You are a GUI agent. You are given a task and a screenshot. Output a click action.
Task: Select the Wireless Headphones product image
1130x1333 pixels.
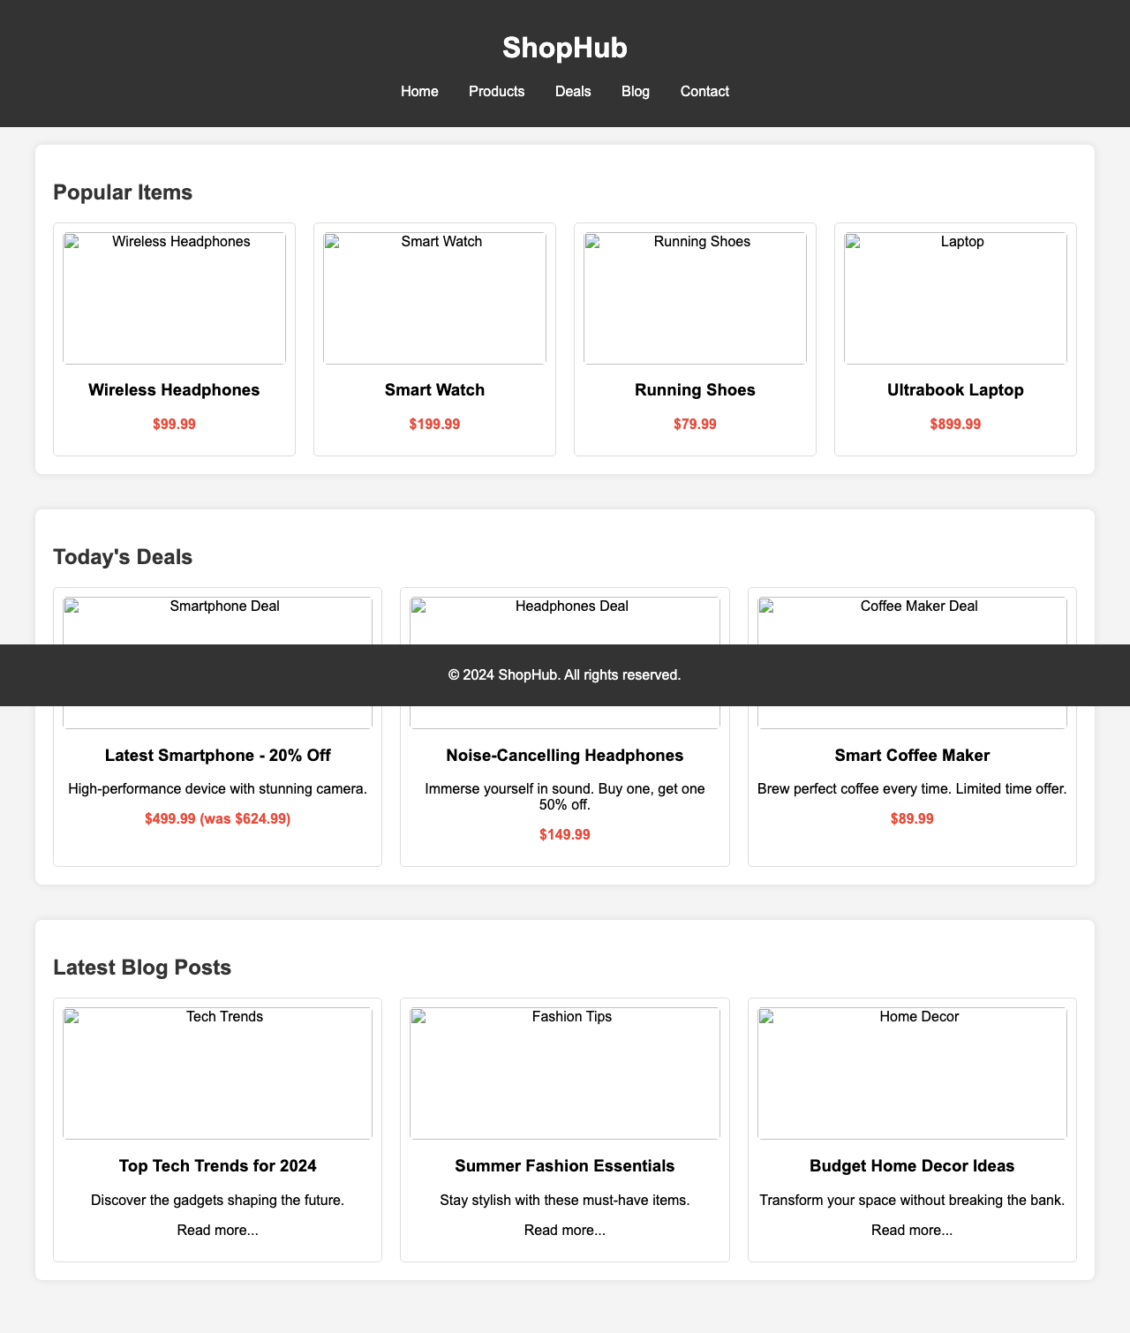click(174, 297)
